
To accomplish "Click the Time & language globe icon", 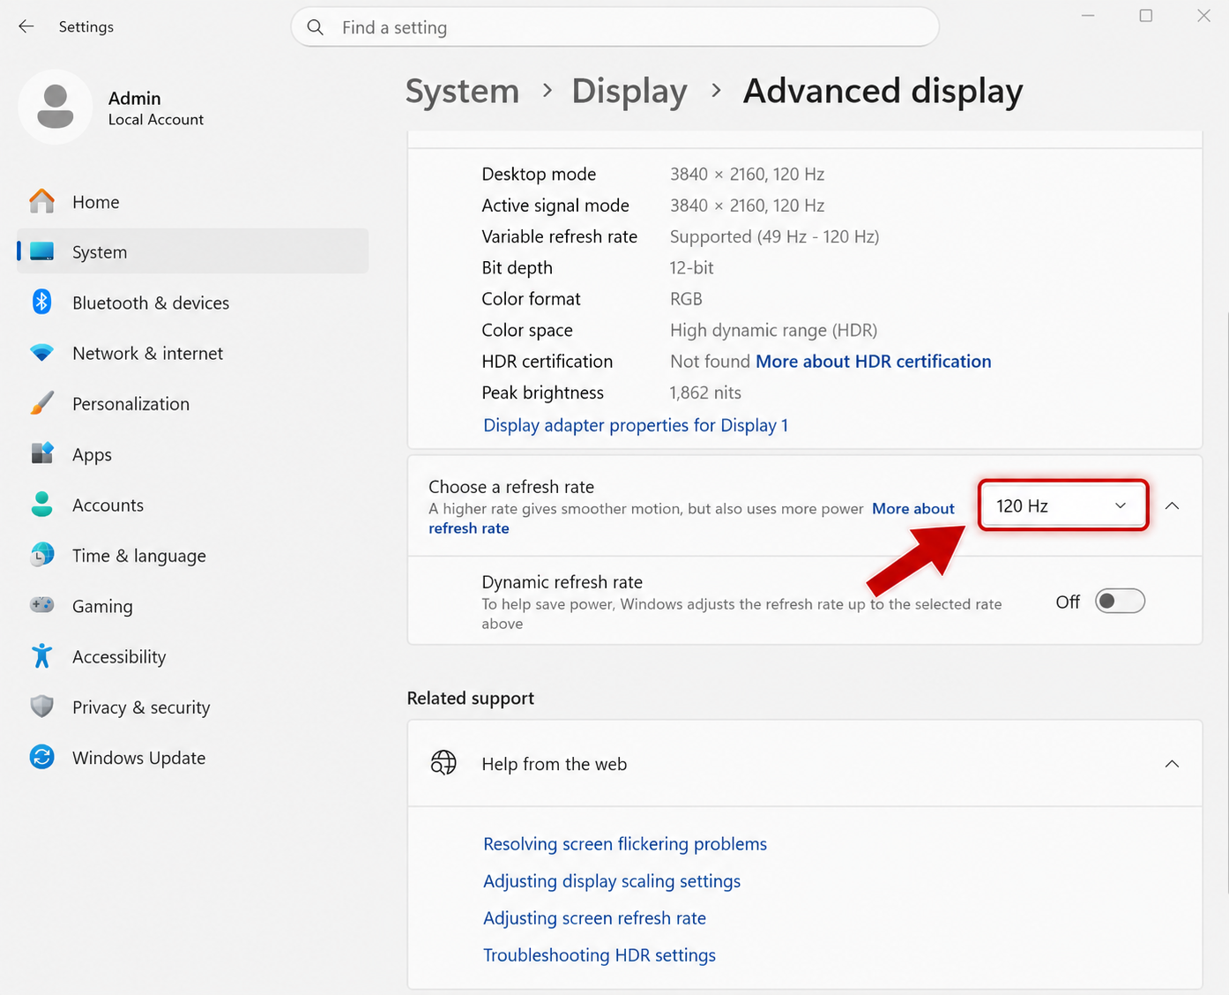I will [x=41, y=555].
